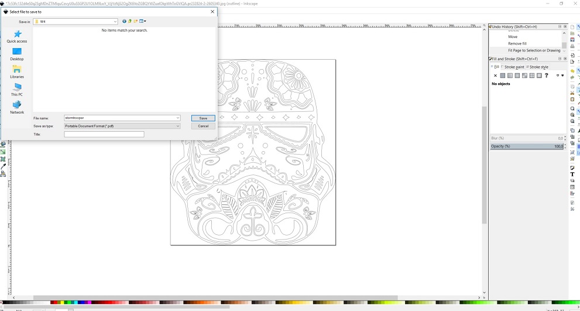Open Quick access in the save dialog sidebar
This screenshot has width=580, height=311.
(17, 37)
